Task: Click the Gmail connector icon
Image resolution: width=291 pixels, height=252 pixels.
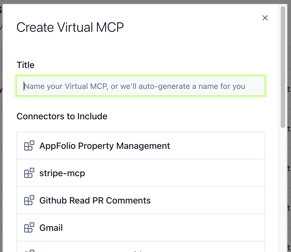Action: click(x=29, y=228)
